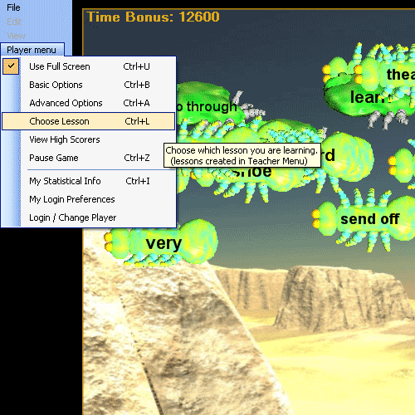Open the greyed-out Edit menu
The height and width of the screenshot is (415, 415).
point(14,22)
